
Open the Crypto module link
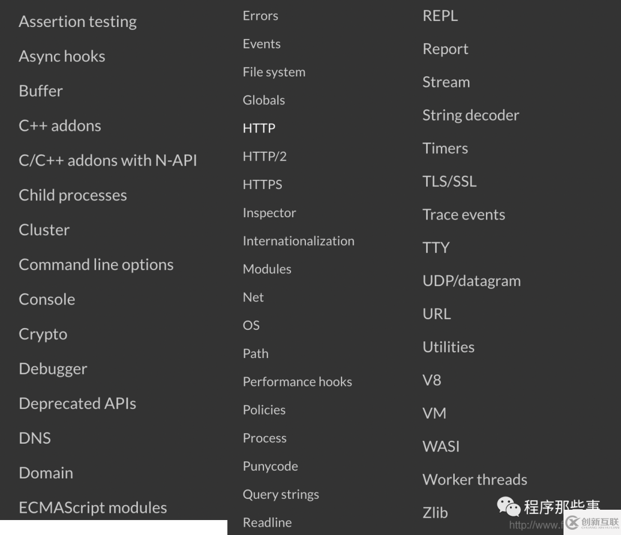pos(43,334)
